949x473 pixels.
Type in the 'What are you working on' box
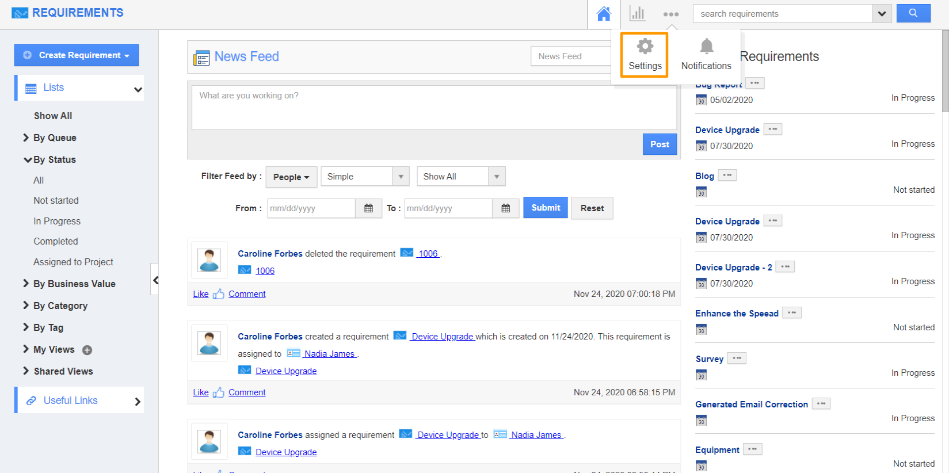click(434, 108)
